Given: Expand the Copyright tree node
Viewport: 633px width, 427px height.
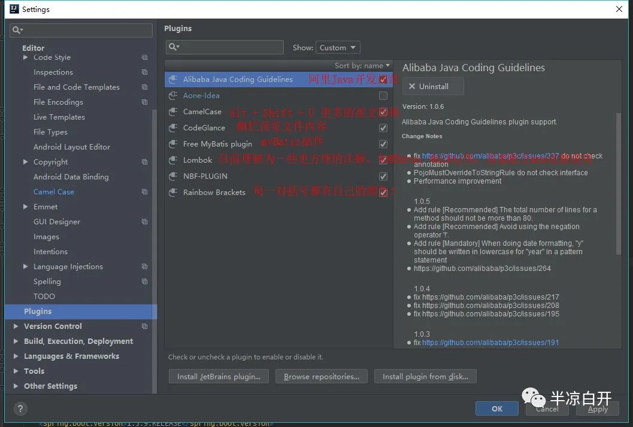Looking at the screenshot, I should (x=25, y=161).
